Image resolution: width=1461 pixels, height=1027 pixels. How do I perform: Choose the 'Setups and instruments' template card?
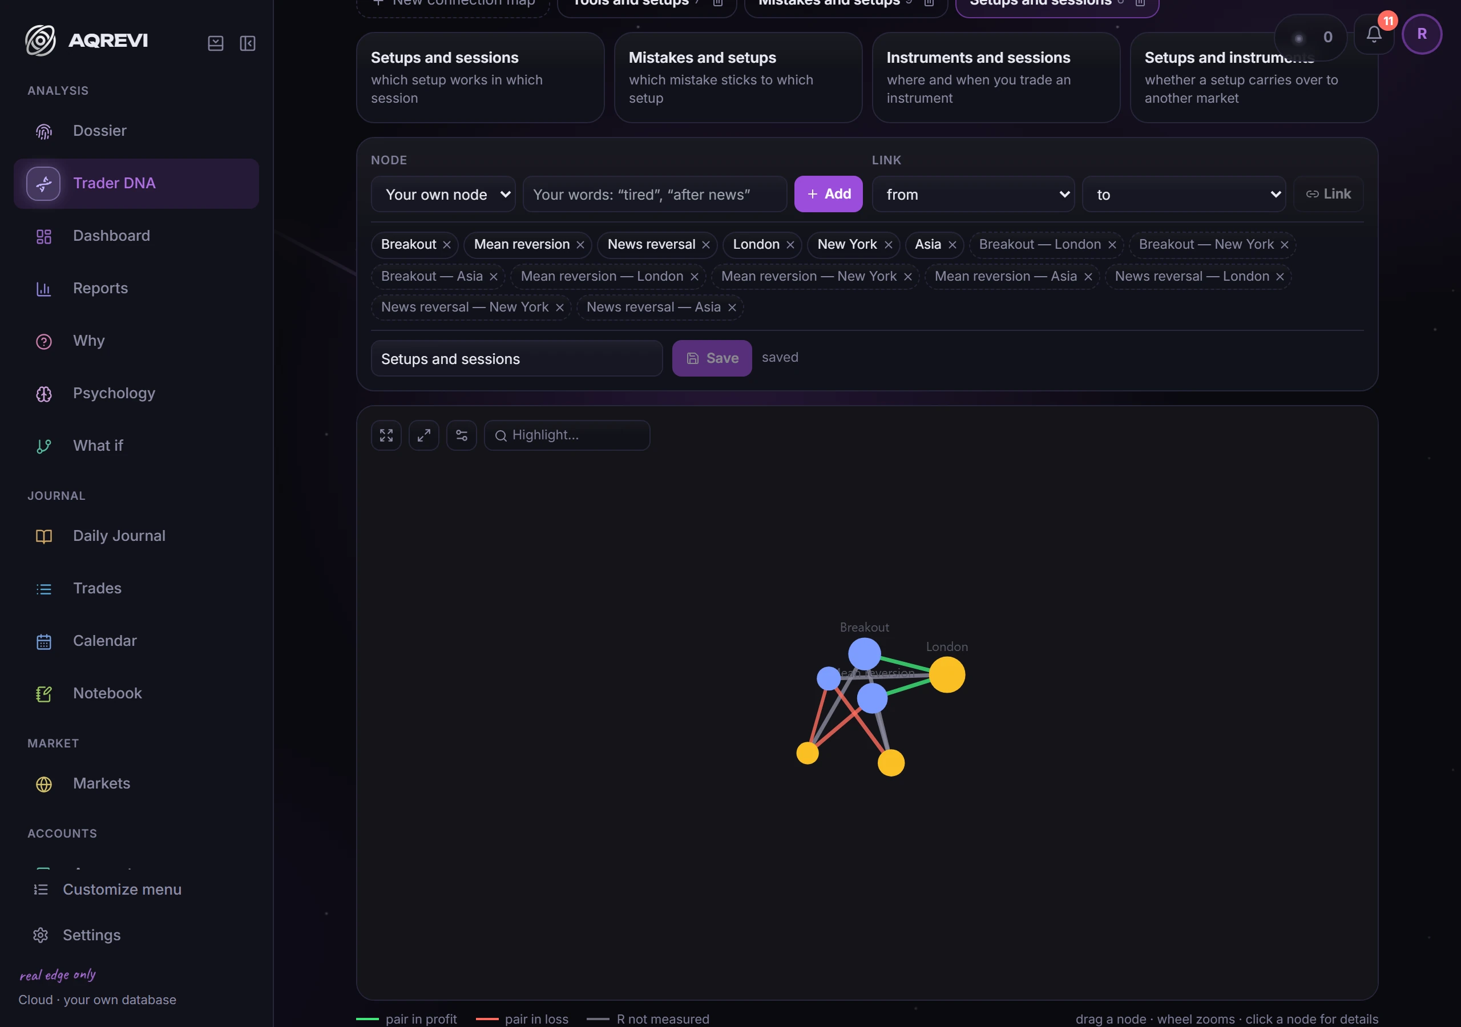1254,78
